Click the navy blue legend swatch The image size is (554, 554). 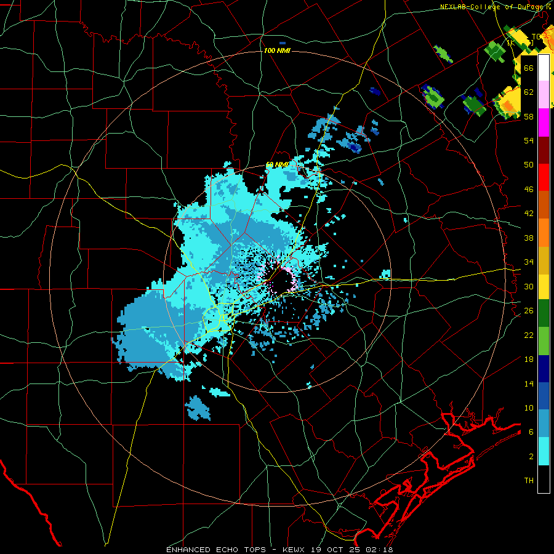tap(544, 369)
